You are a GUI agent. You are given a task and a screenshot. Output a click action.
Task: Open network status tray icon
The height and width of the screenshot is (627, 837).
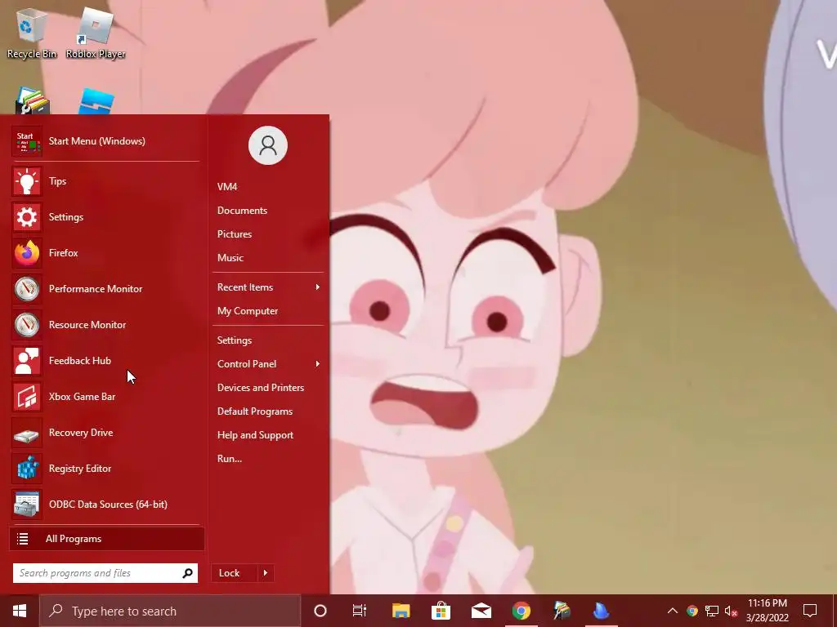(712, 611)
